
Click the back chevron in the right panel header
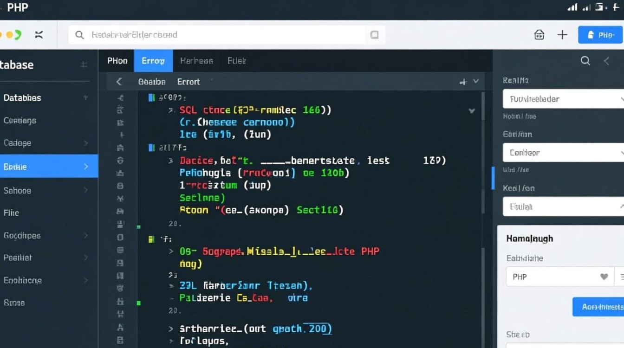[x=606, y=61]
